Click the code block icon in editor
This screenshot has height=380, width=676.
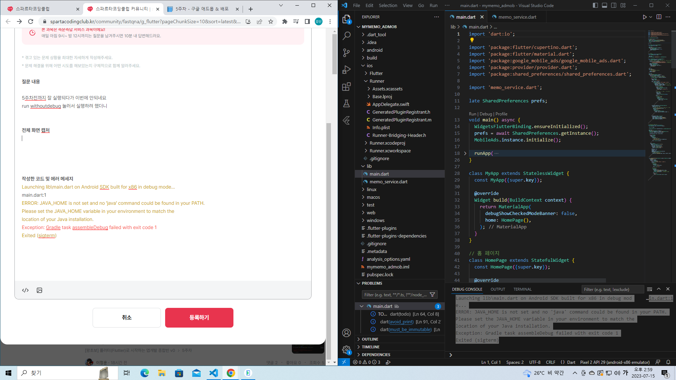coord(25,290)
